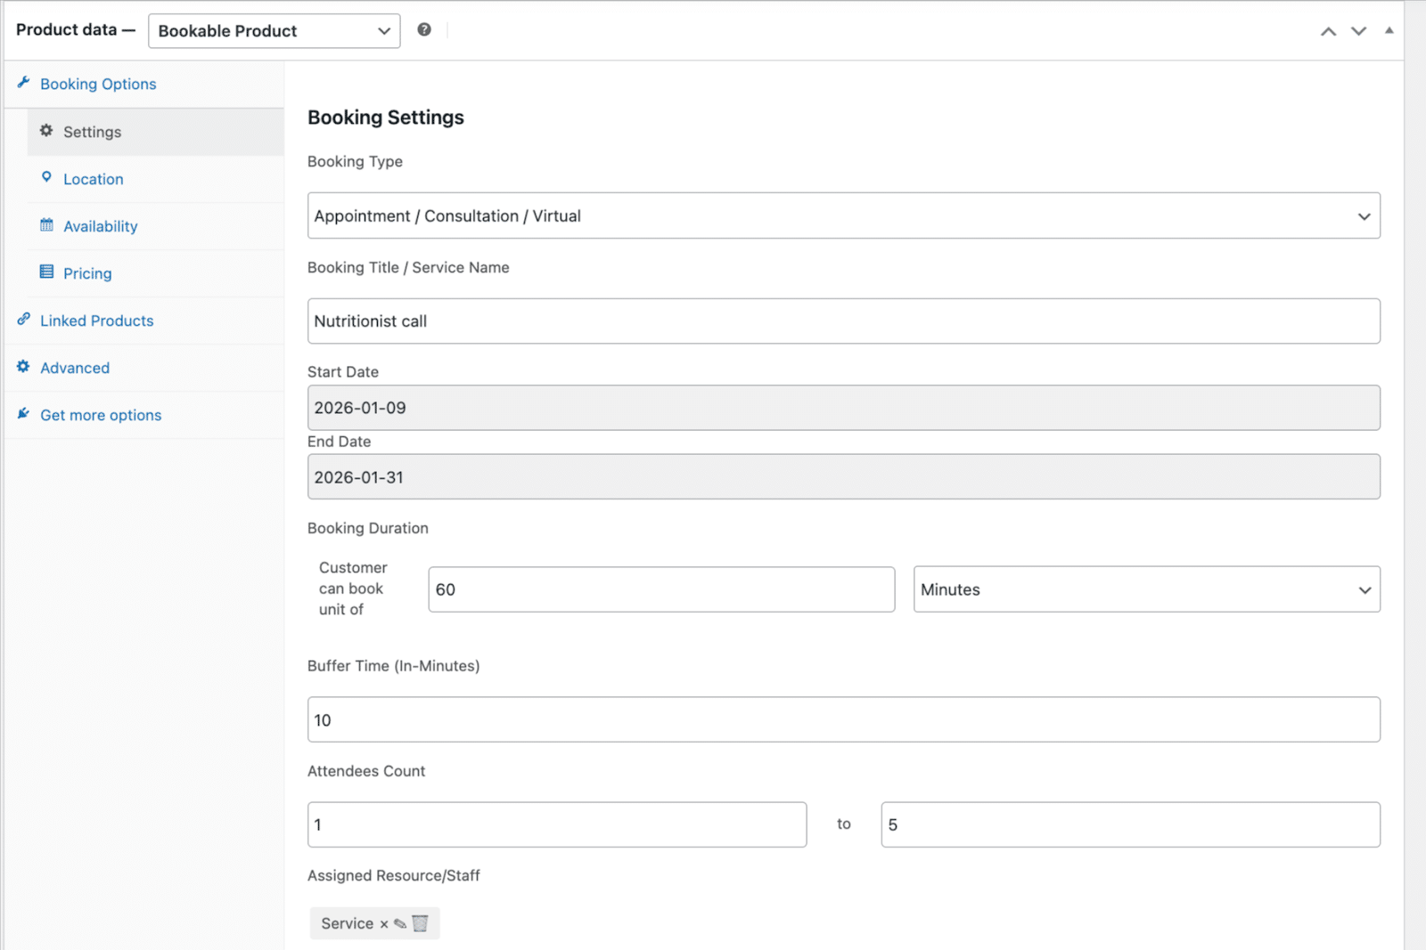
Task: Click the wrench icon beside Booking Options
Action: pyautogui.click(x=24, y=83)
